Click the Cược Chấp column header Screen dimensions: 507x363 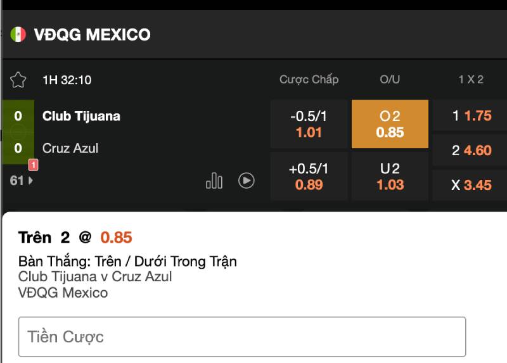tap(309, 80)
